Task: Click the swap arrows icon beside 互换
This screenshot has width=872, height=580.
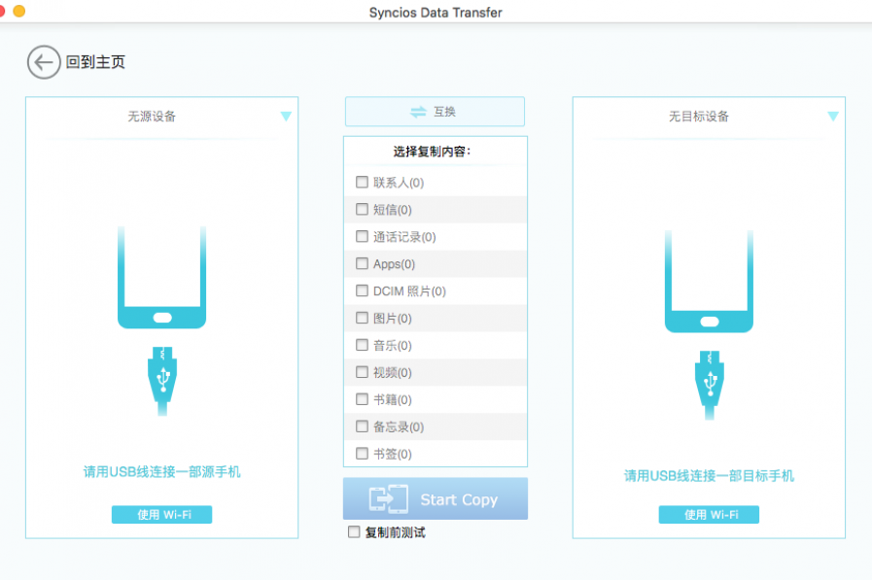Action: point(418,113)
